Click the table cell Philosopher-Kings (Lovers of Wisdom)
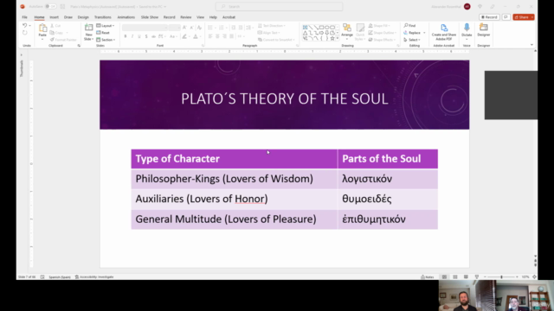The width and height of the screenshot is (554, 311). 235,179
